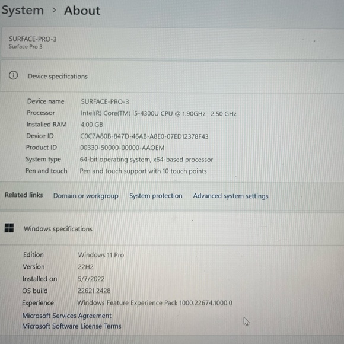Select the Installed on date 5/7/2022
Viewport: 344px width, 344px height.
(91, 279)
